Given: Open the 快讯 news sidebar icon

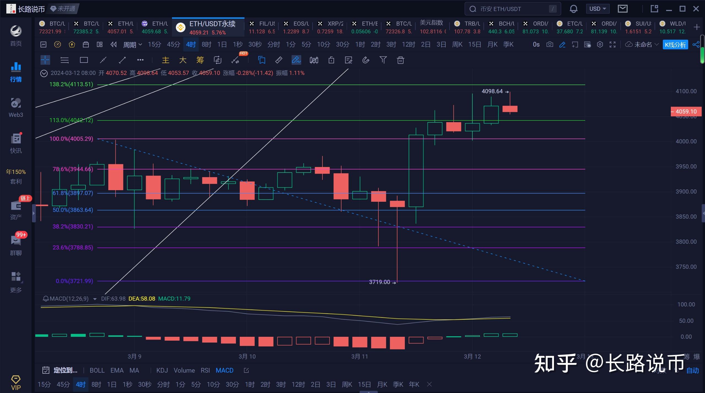Looking at the screenshot, I should click(x=16, y=143).
